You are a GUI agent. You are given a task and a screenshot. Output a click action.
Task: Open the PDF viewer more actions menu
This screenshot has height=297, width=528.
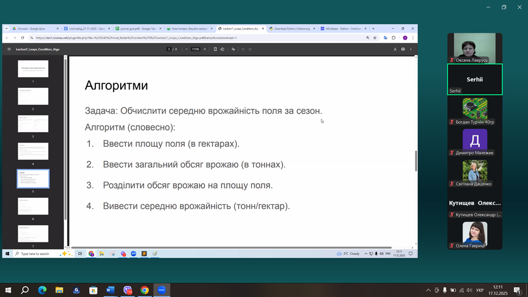click(x=411, y=49)
